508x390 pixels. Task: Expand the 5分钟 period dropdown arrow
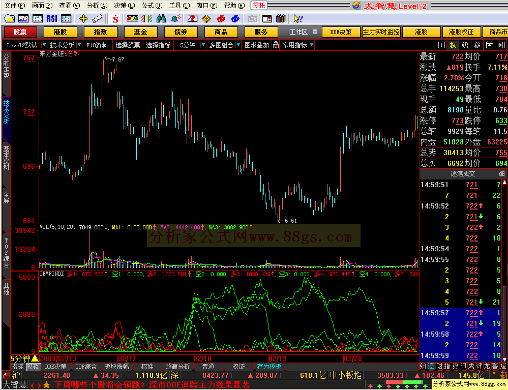click(203, 45)
